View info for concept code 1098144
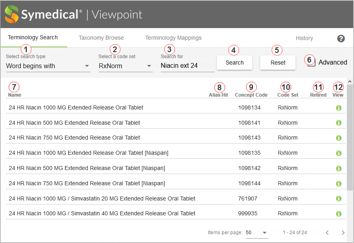The height and width of the screenshot is (243, 354). (x=339, y=184)
